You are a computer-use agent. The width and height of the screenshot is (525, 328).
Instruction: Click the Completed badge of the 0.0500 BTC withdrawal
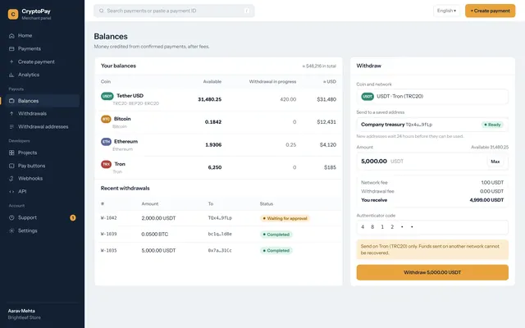click(276, 235)
